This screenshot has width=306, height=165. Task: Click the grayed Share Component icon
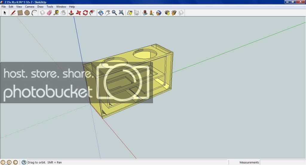(x=181, y=13)
